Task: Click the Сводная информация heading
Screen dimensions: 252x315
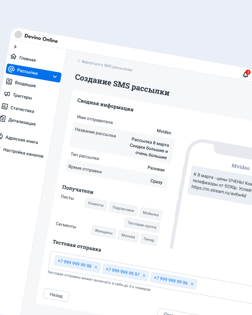Action: pyautogui.click(x=106, y=105)
